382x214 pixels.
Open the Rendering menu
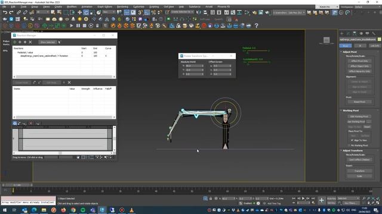point(122,7)
